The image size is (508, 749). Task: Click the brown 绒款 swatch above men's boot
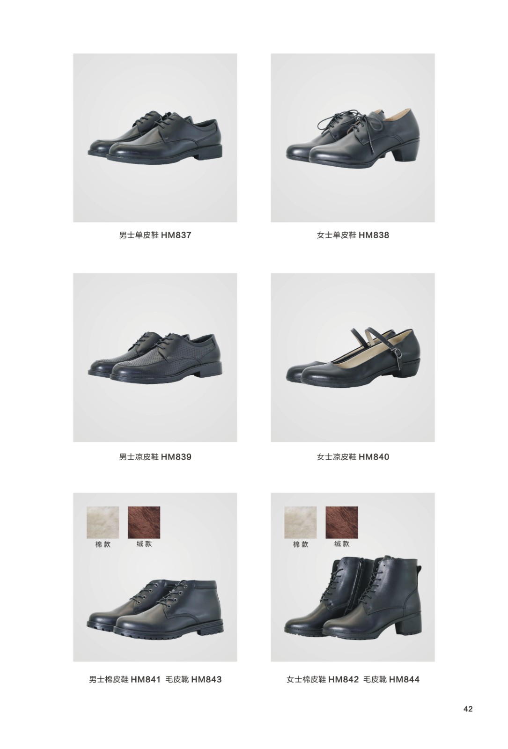144,522
